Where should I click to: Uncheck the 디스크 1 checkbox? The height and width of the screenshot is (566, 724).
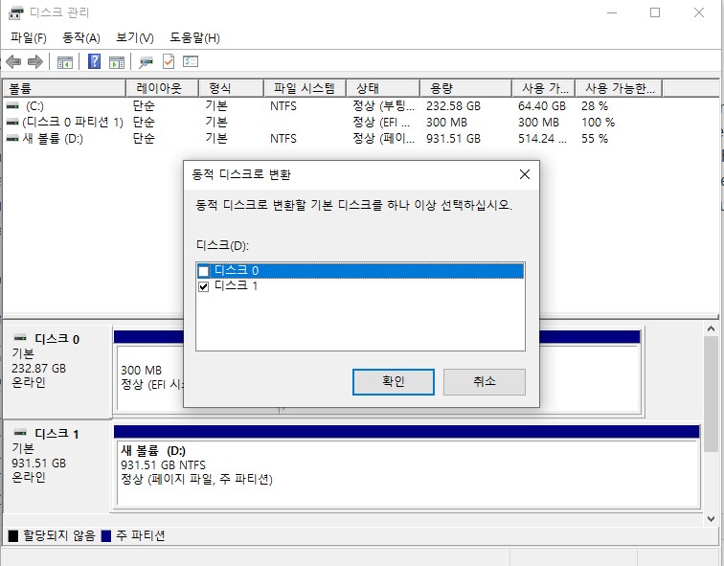point(203,286)
